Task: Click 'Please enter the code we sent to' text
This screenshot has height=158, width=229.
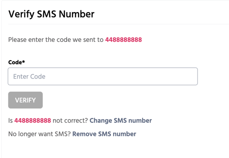Action: [x=56, y=40]
